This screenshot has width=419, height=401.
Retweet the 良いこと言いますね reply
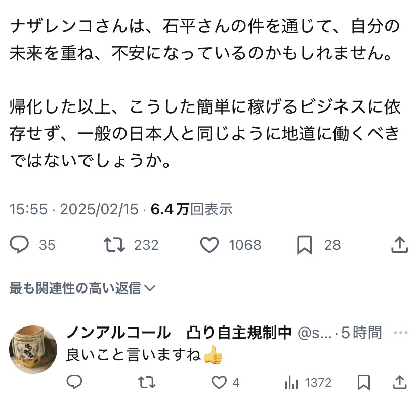pyautogui.click(x=147, y=382)
